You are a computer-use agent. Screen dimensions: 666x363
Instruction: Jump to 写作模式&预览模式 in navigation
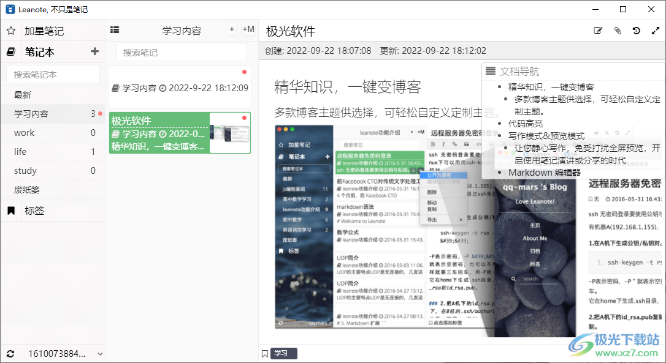click(546, 136)
